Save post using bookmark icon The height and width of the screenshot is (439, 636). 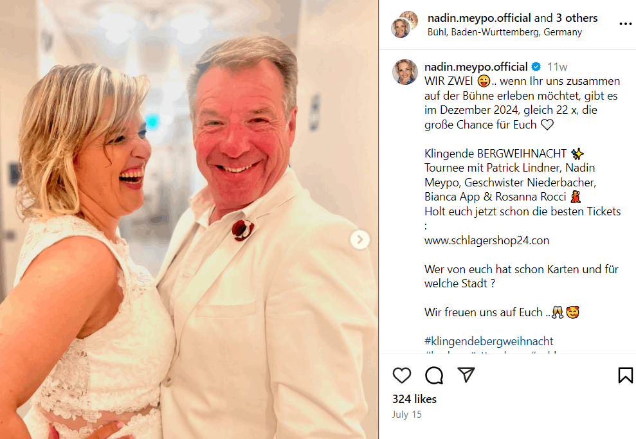pyautogui.click(x=626, y=375)
